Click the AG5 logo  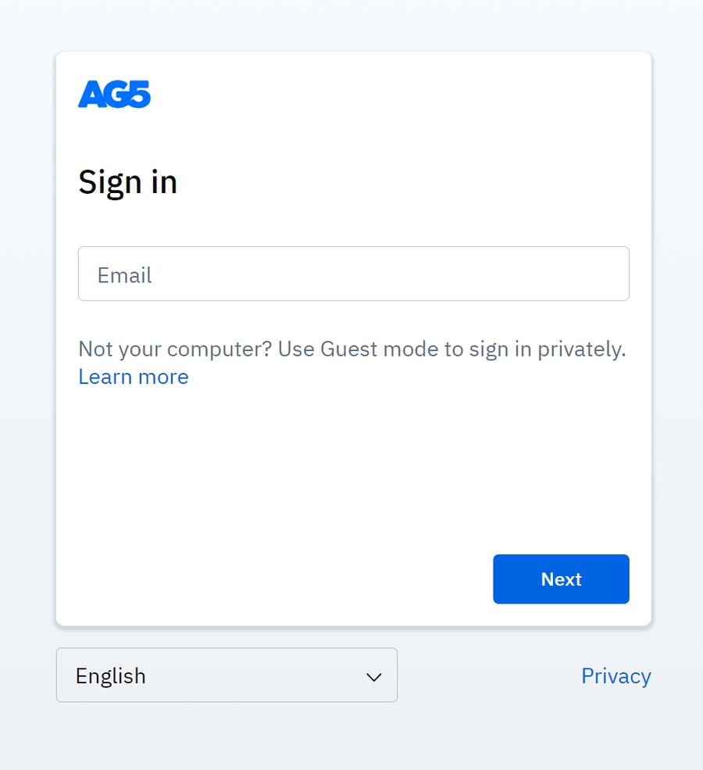[114, 95]
